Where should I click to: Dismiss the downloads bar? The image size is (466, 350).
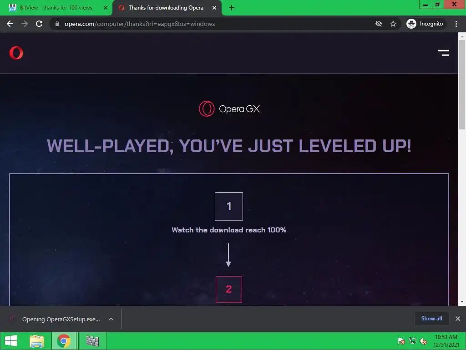click(x=458, y=319)
